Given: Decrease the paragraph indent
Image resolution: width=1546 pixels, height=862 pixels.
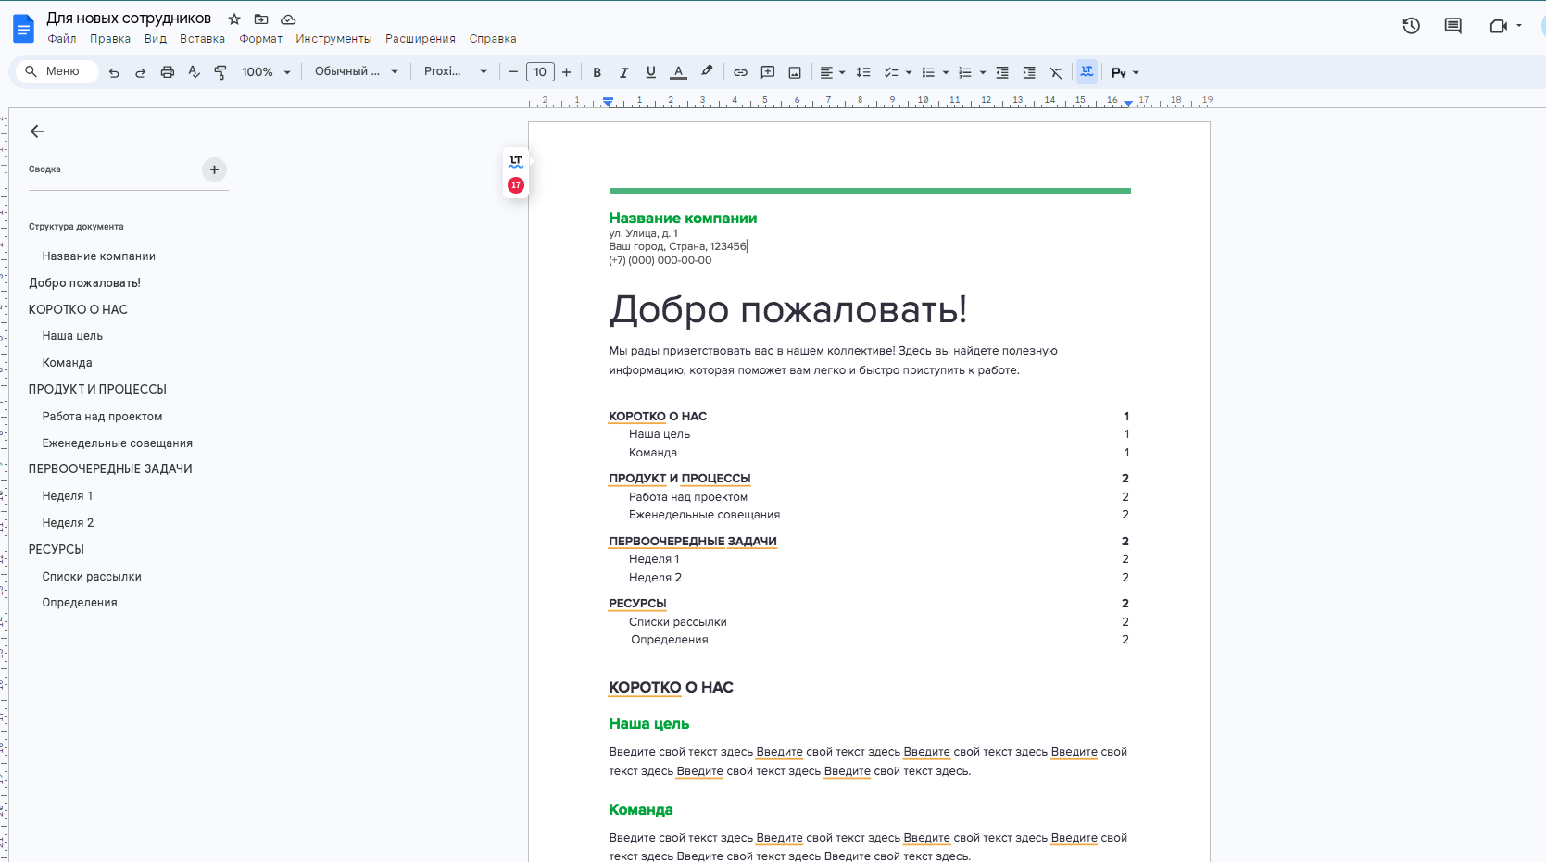Looking at the screenshot, I should point(1002,72).
